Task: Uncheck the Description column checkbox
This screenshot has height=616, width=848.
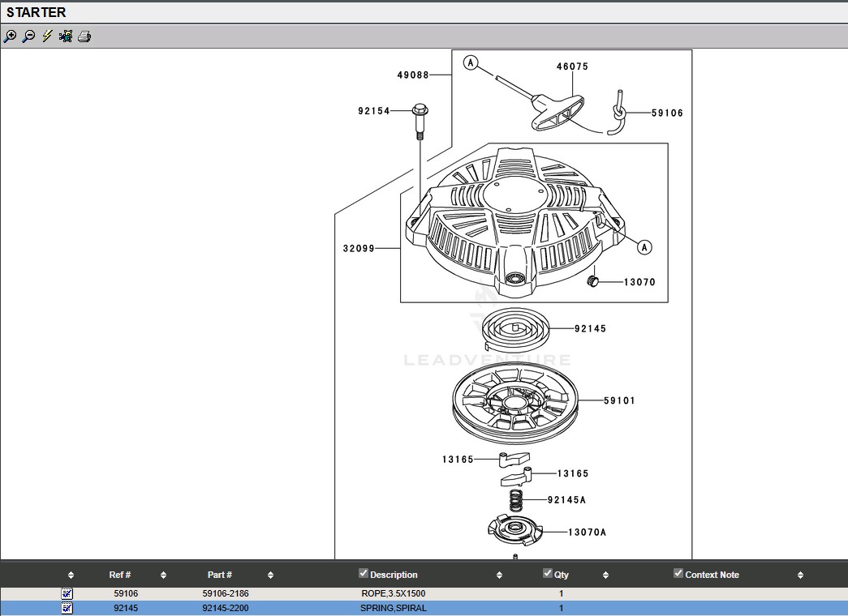Action: coord(364,573)
